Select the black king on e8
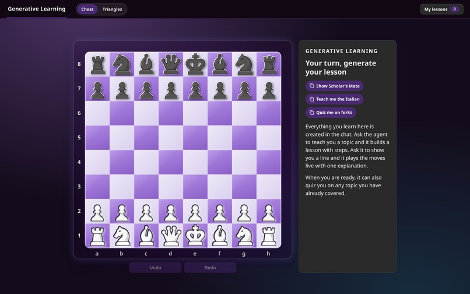Screen dimensions: 470x294 tap(195, 64)
